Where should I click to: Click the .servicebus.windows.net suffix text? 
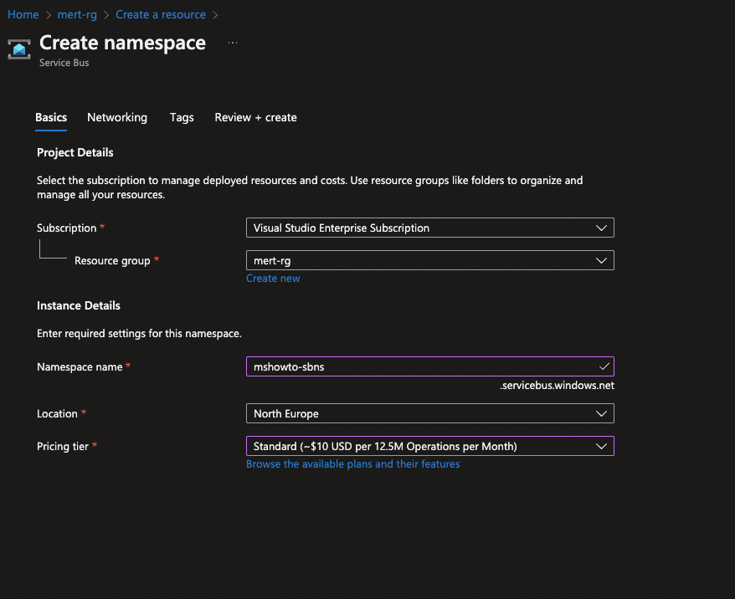[x=557, y=386]
